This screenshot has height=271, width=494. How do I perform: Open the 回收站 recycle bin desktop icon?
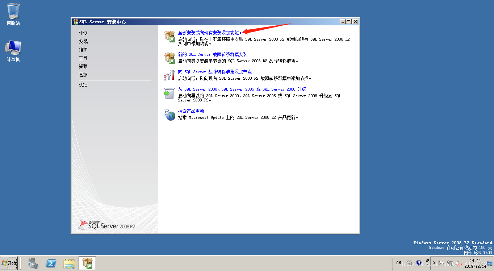pos(13,14)
